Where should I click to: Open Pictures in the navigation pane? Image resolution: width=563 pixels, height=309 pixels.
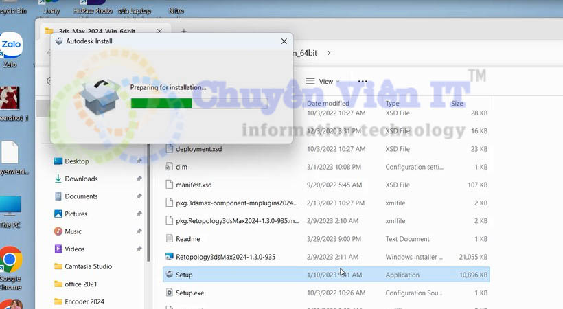(76, 214)
